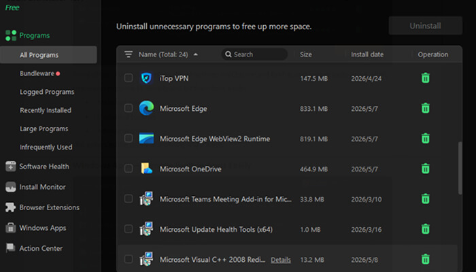The image size is (476, 272).
Task: Click the Action Center flag icon
Action: point(11,248)
